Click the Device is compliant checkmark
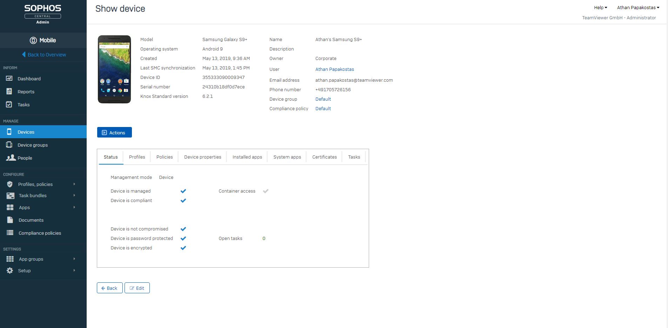Image resolution: width=668 pixels, height=328 pixels. [183, 201]
